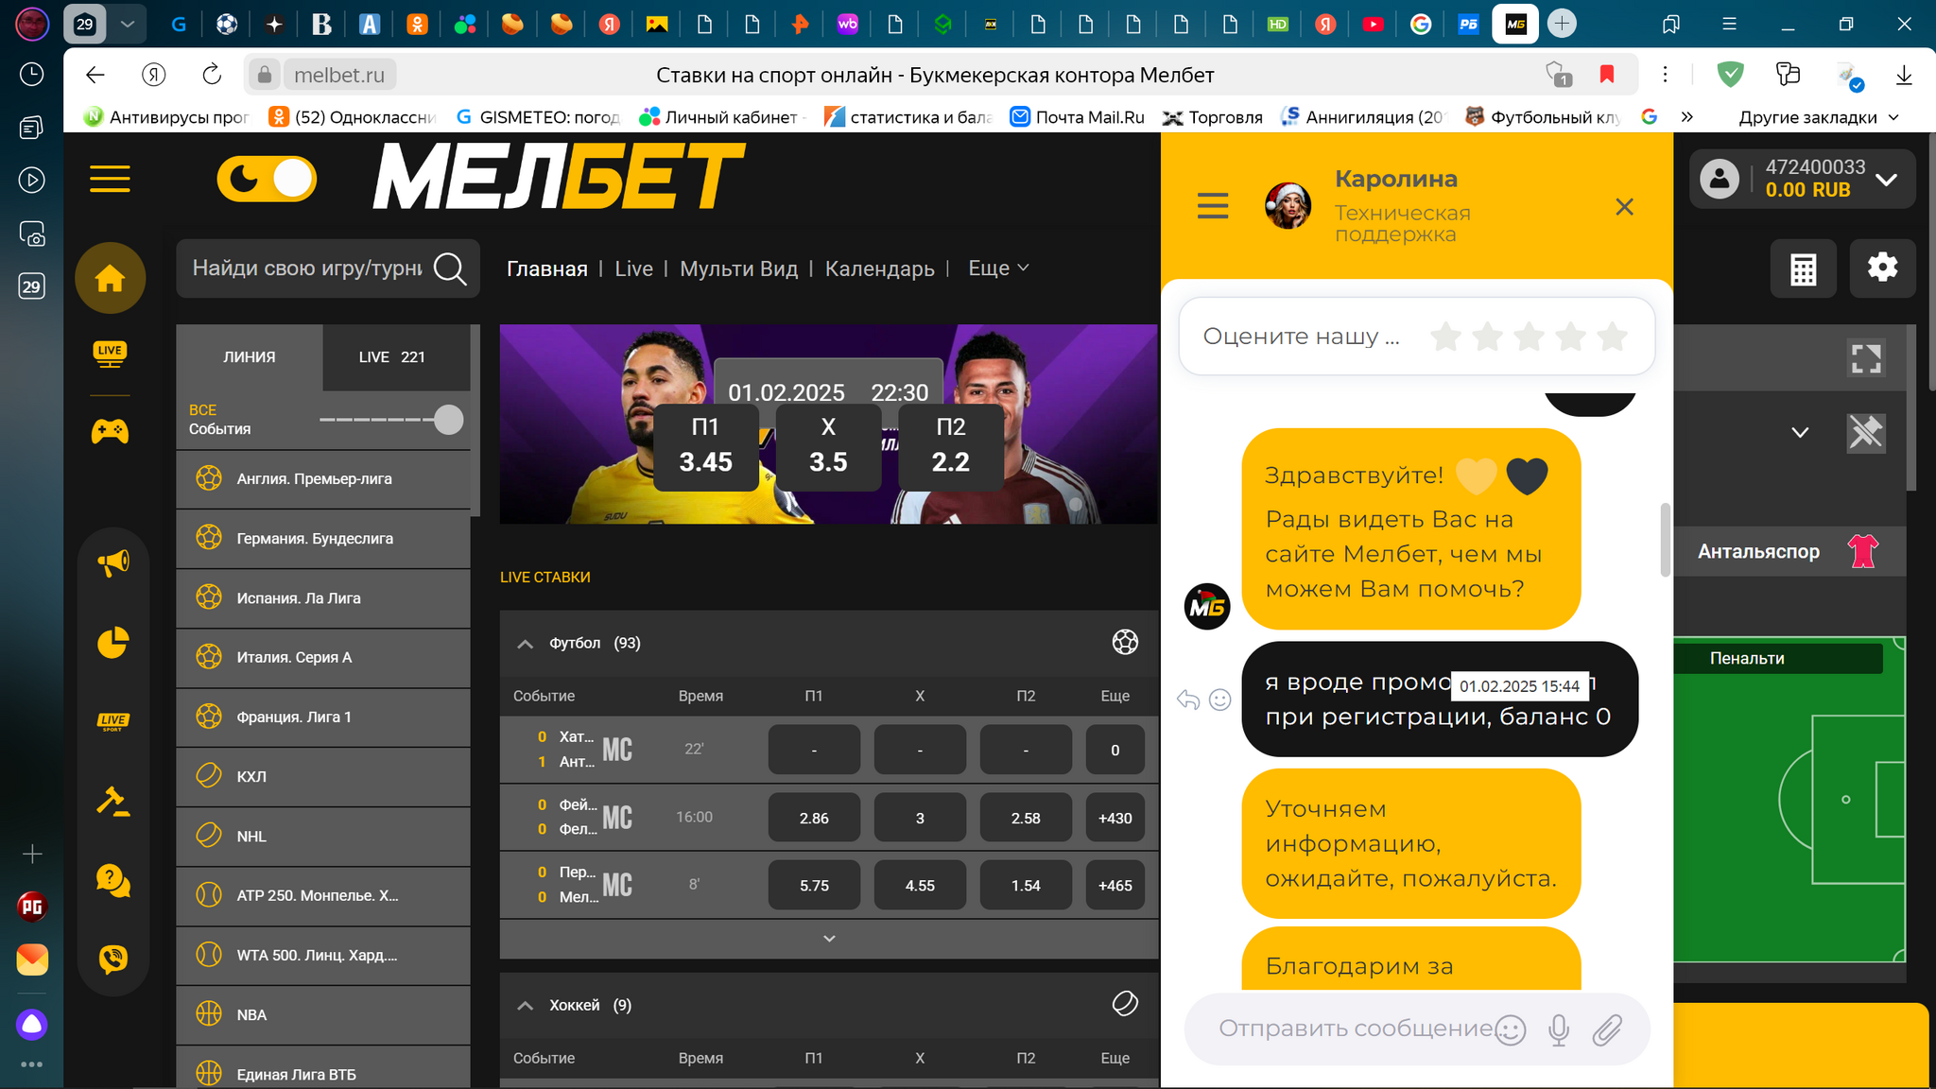This screenshot has height=1089, width=1936.
Task: Click the Все События slider handle
Action: 448,420
